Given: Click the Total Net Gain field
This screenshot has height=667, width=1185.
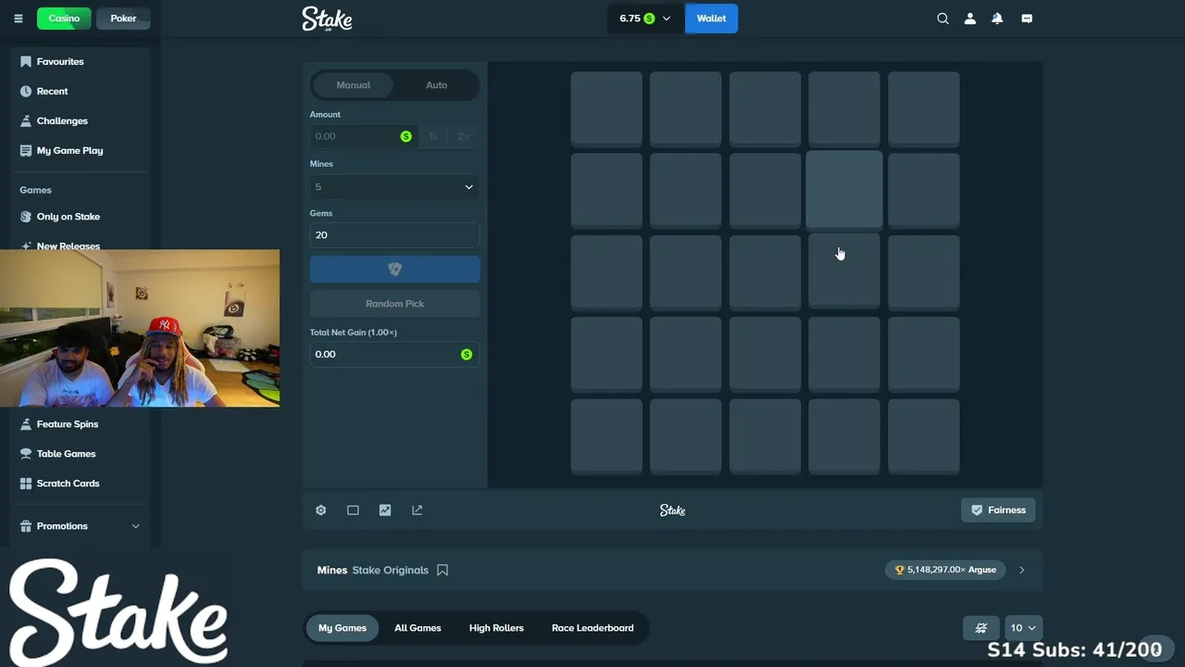Looking at the screenshot, I should point(394,354).
